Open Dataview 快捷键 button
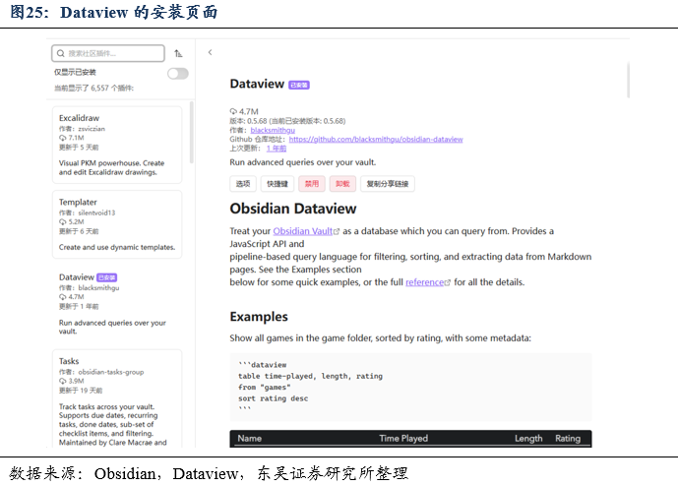Image resolution: width=678 pixels, height=487 pixels. pos(277,184)
